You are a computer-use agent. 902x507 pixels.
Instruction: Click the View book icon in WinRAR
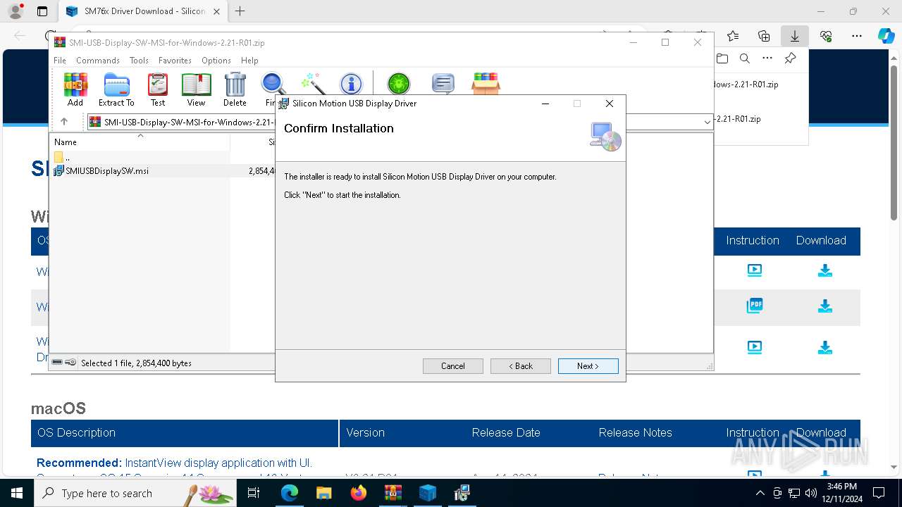[x=196, y=89]
